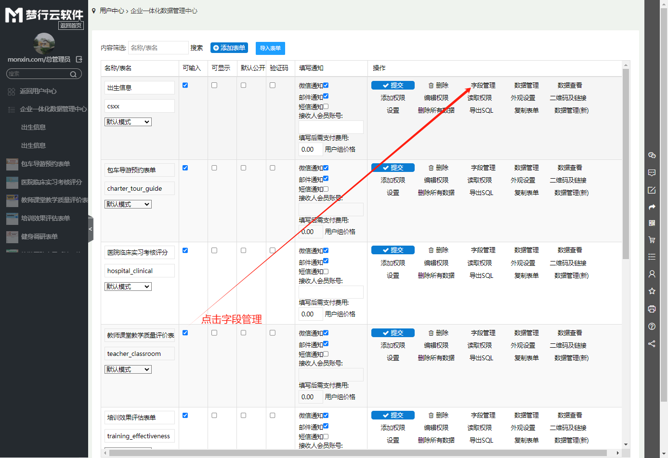This screenshot has height=458, width=668.
Task: Uncheck 可输入 checkbox for 培训效果评估表单 row
Action: [x=185, y=415]
